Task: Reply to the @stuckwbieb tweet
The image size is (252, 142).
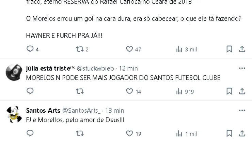Action: (30, 91)
